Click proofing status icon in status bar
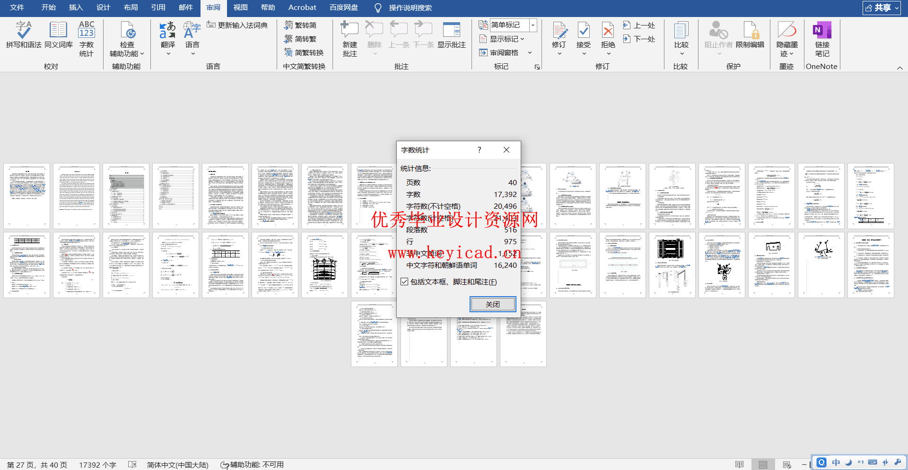This screenshot has height=470, width=908. pos(132,465)
